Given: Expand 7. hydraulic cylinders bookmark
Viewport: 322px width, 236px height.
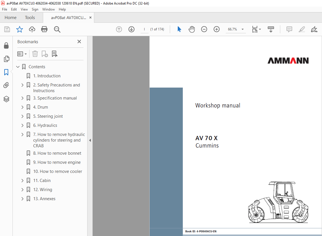Looking at the screenshot, I should tap(22, 134).
